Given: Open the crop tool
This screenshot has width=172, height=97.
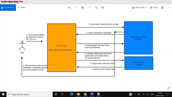Looking at the screenshot, I should [x=103, y=8].
